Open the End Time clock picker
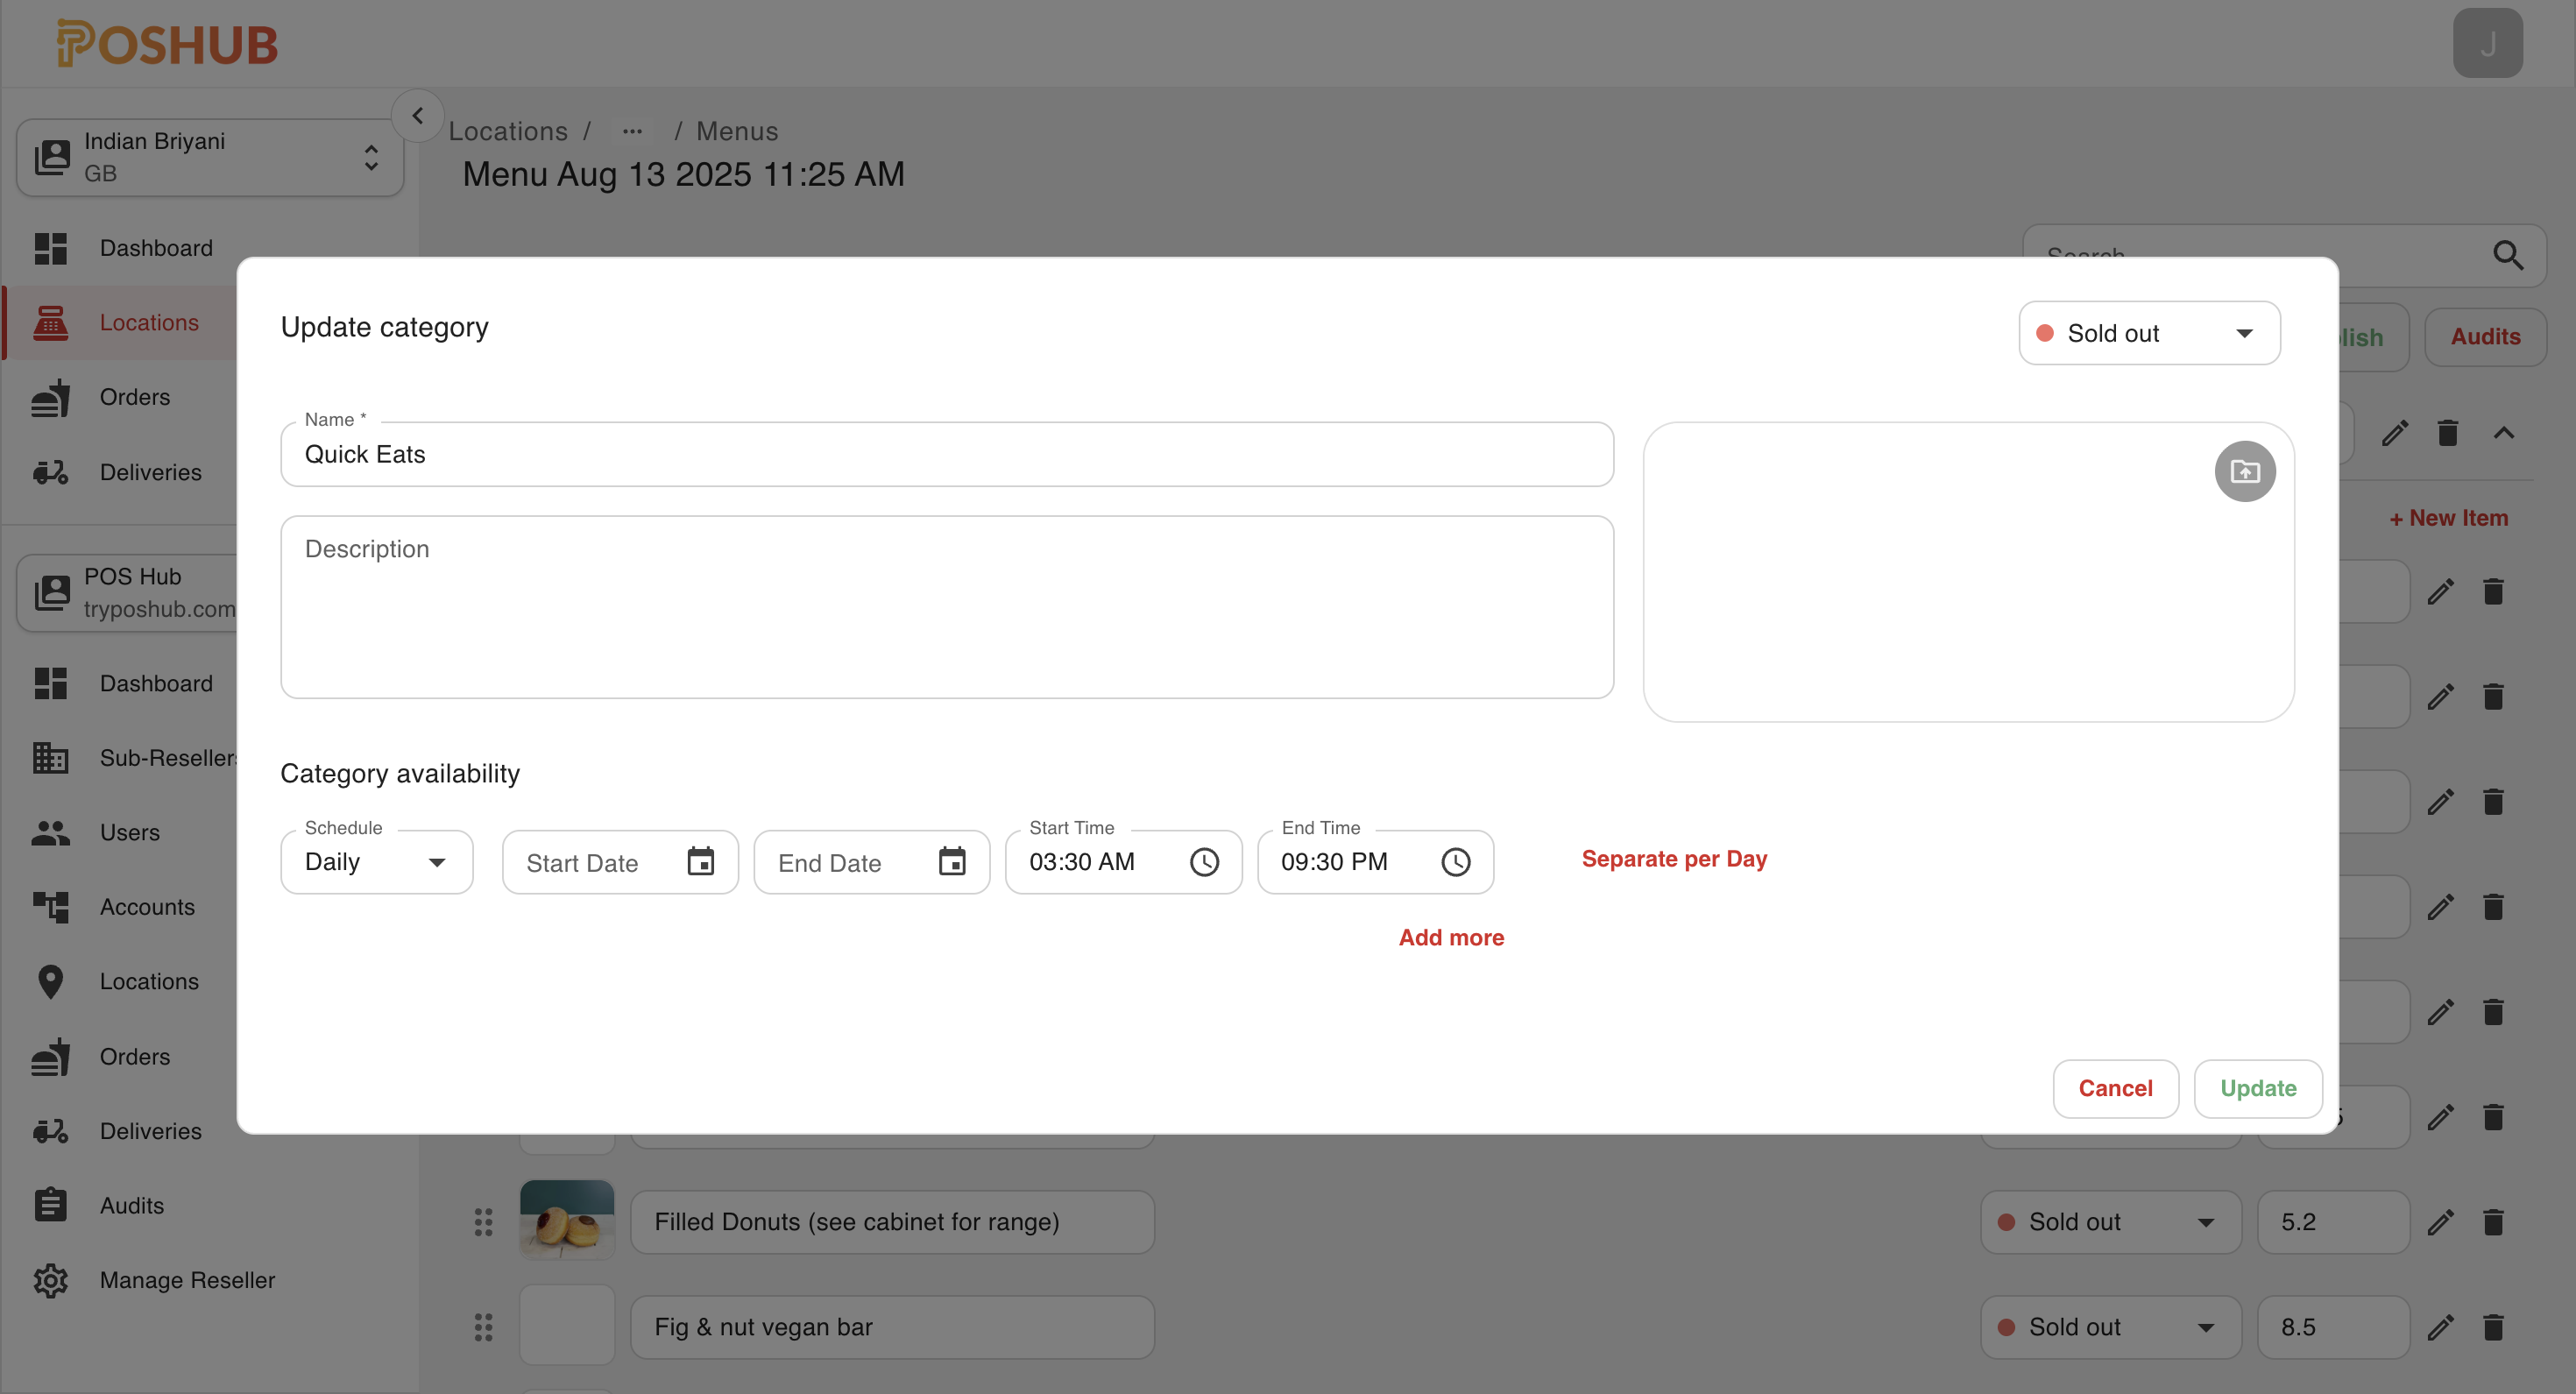 point(1455,862)
